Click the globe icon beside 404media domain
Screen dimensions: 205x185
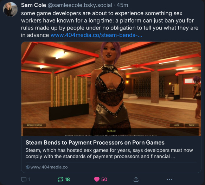click(28, 167)
